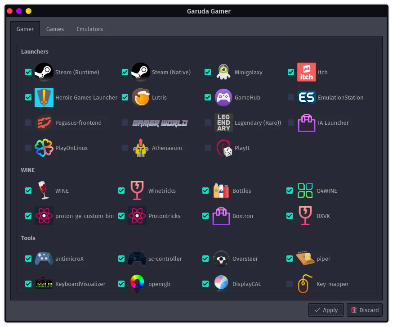
Task: Click the Oversteer steering wheel icon
Action: click(x=221, y=259)
